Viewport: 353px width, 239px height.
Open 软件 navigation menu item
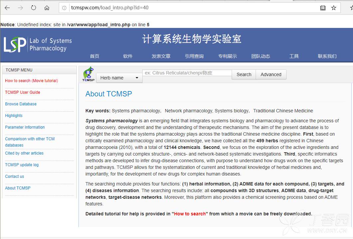point(128,56)
